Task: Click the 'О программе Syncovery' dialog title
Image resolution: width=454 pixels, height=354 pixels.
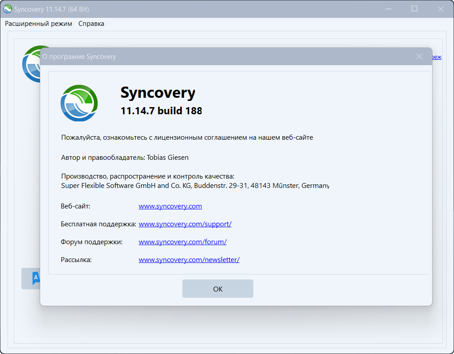Action: tap(79, 57)
